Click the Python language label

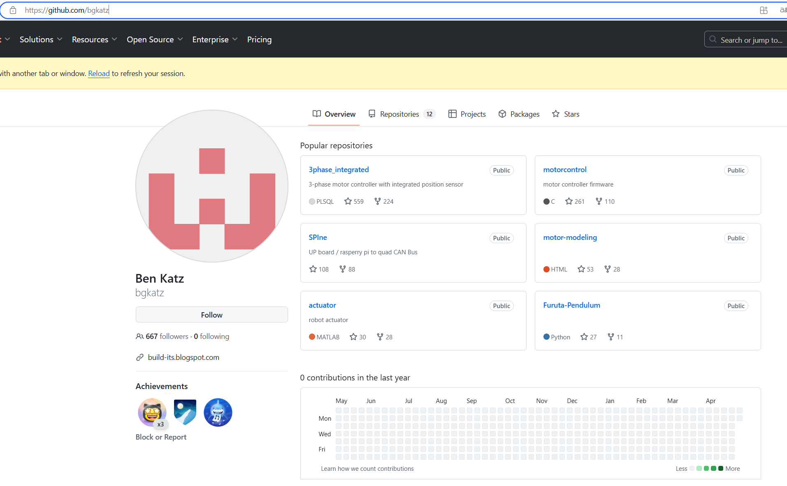click(x=560, y=337)
